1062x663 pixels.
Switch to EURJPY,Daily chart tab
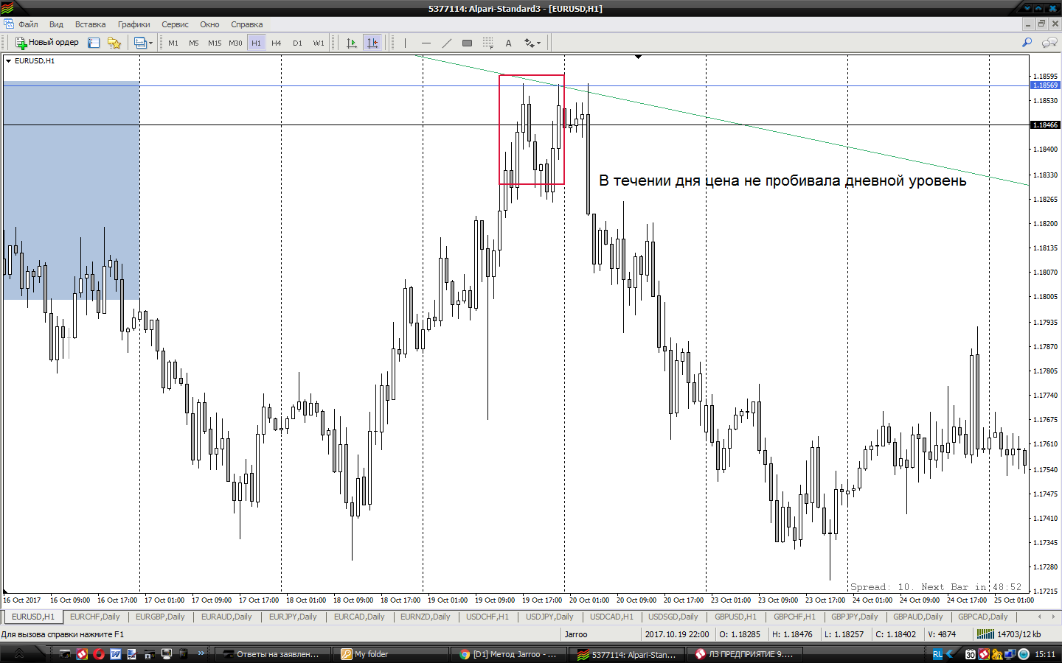click(293, 617)
